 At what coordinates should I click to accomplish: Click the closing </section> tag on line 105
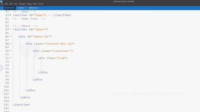(22, 105)
